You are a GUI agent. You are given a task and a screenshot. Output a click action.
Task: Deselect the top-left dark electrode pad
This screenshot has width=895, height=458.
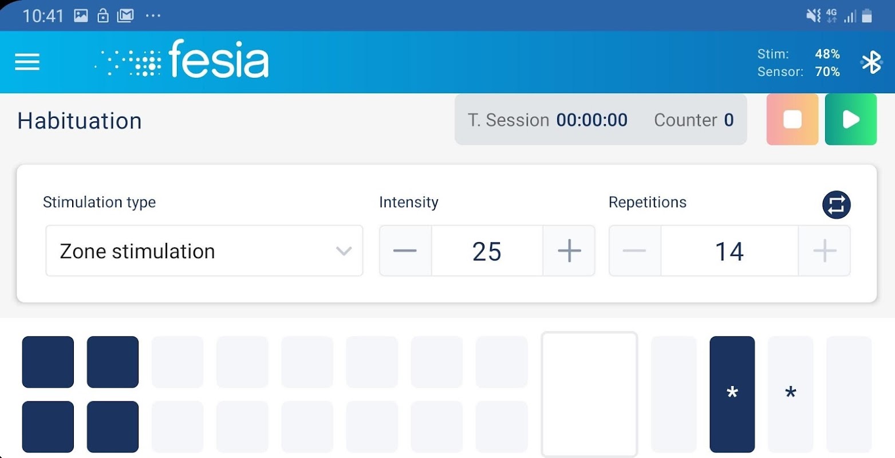(x=48, y=362)
